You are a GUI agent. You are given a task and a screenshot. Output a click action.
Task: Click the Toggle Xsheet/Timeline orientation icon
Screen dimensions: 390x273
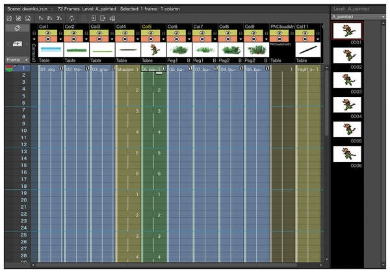point(17,29)
